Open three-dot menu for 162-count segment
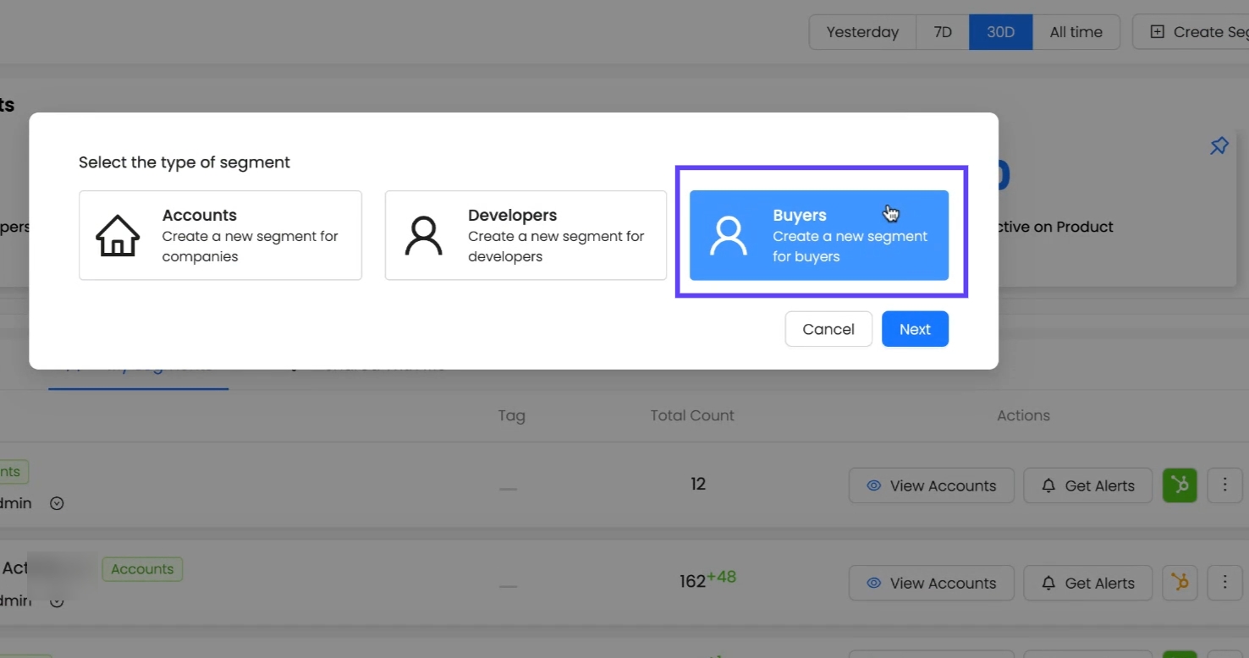1249x658 pixels. point(1224,583)
